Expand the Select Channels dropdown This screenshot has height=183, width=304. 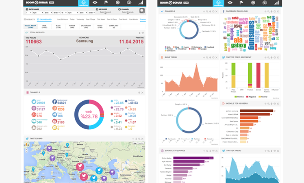point(128,13)
